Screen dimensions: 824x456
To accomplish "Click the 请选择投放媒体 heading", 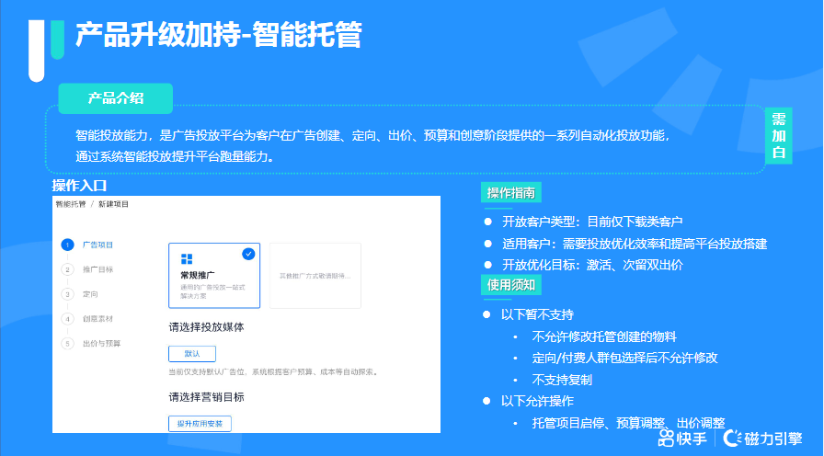I will click(x=207, y=327).
